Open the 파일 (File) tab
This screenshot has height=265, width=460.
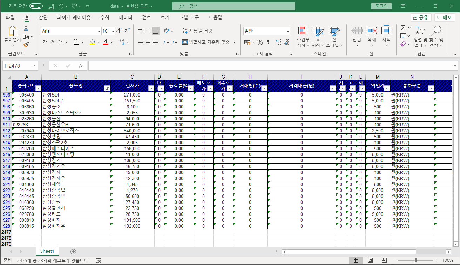[10, 18]
